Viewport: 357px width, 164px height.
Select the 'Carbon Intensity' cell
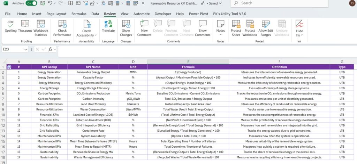pos(93,99)
